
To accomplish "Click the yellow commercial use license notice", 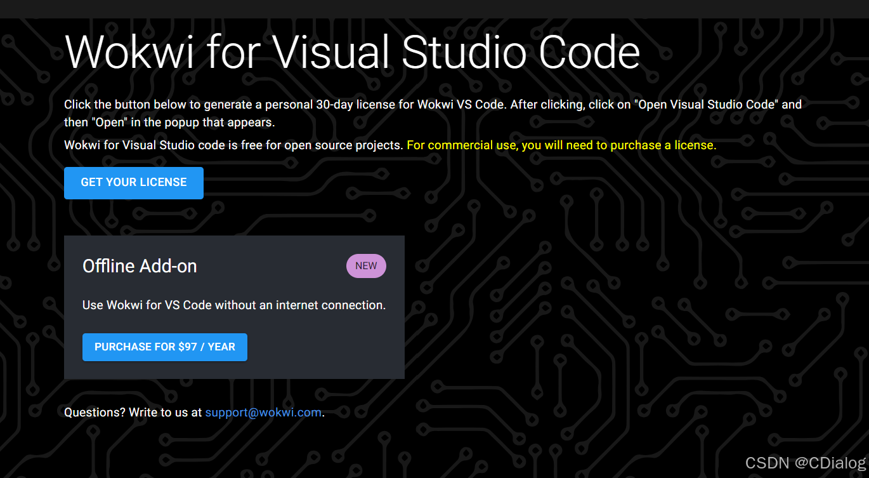I will click(x=561, y=145).
